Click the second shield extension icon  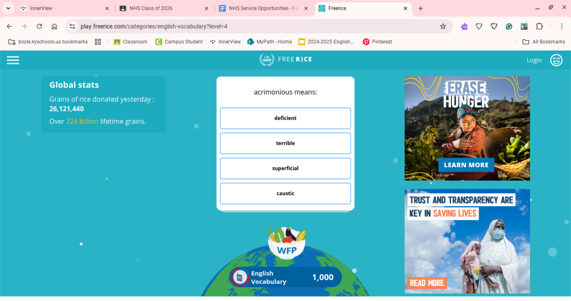494,26
